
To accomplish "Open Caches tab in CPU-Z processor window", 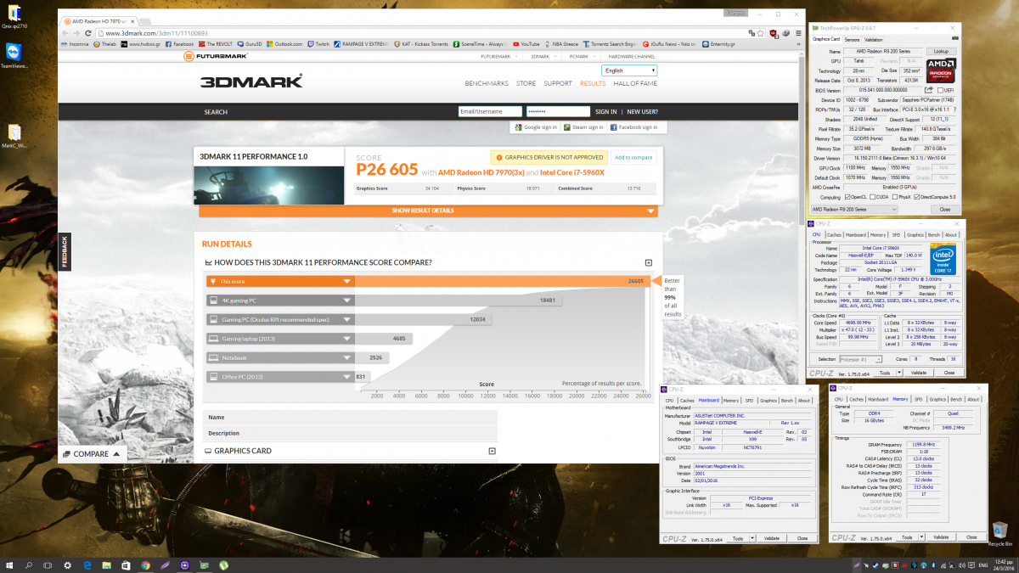I will click(x=835, y=235).
